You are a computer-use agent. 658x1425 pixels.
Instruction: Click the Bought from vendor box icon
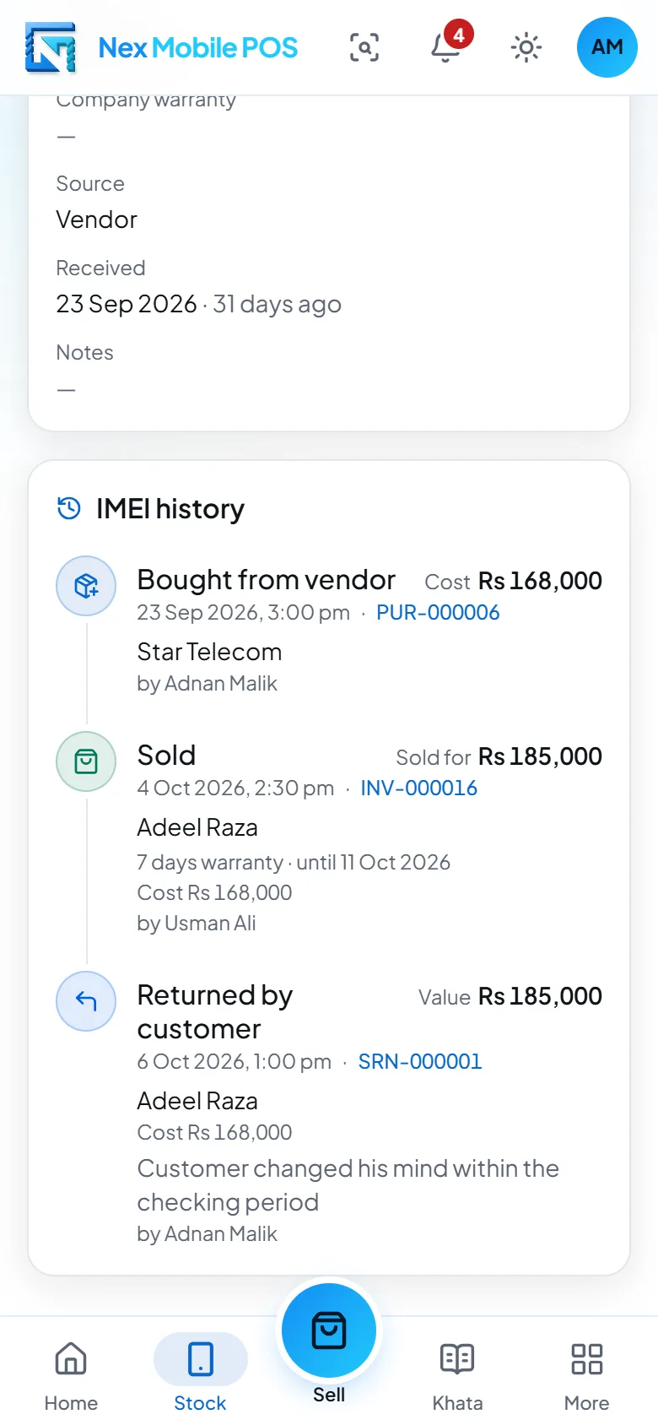86,586
